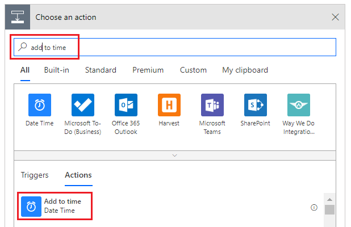
Task: Select the Microsoft To-Do (Business) connector
Action: [83, 105]
